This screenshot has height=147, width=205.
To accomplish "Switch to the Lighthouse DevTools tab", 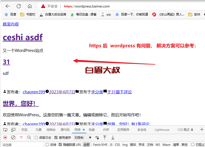I will [x=162, y=130].
